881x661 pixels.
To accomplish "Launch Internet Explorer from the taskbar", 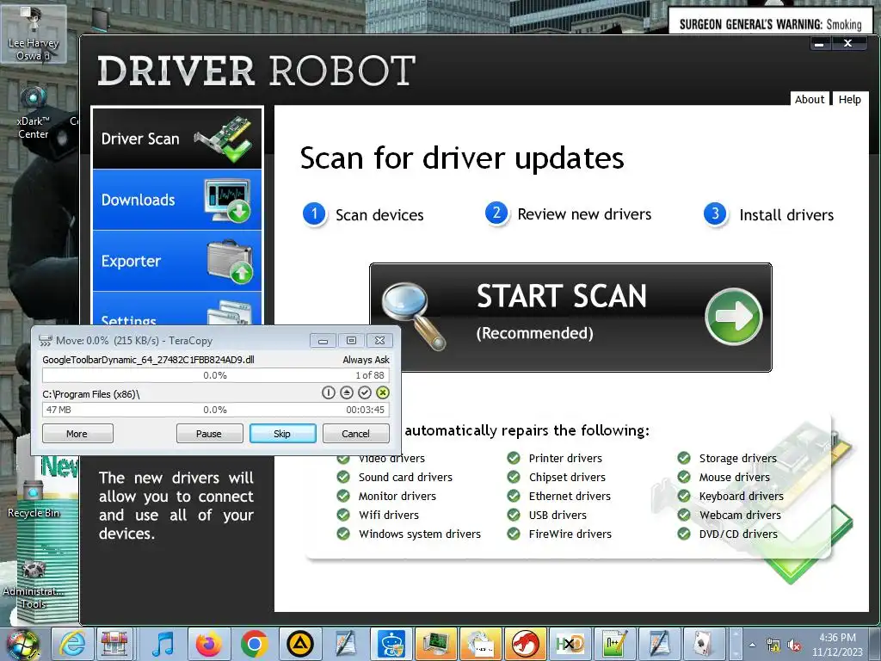I will point(73,644).
